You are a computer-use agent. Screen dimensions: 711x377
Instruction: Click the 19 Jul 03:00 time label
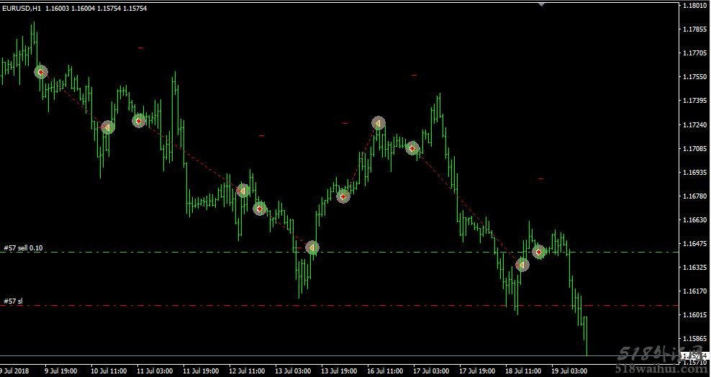(569, 371)
